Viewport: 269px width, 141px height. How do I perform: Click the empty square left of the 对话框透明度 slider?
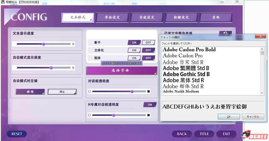[x=89, y=91]
